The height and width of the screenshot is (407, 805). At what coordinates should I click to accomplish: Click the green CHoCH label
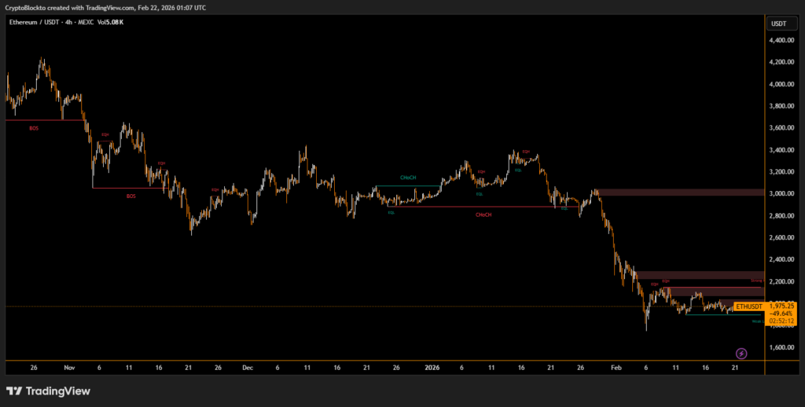tap(408, 178)
